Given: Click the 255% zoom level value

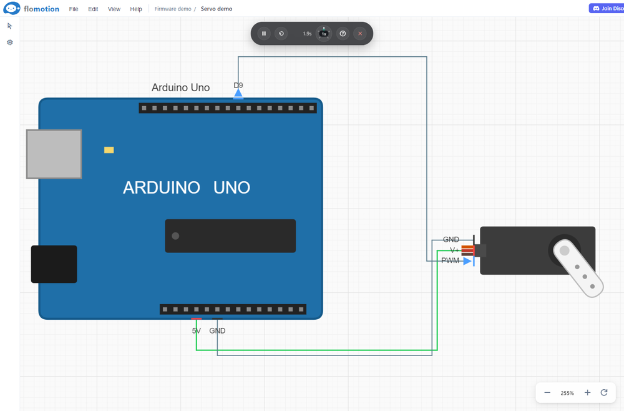Looking at the screenshot, I should point(567,393).
